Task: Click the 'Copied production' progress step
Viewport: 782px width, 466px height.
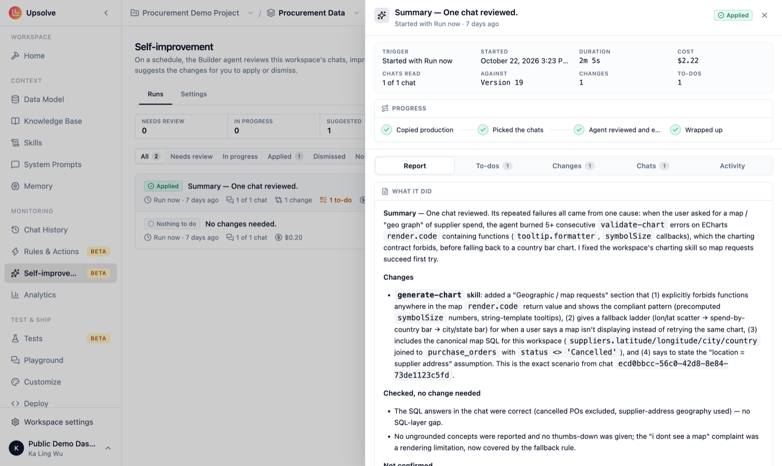Action: [x=417, y=130]
